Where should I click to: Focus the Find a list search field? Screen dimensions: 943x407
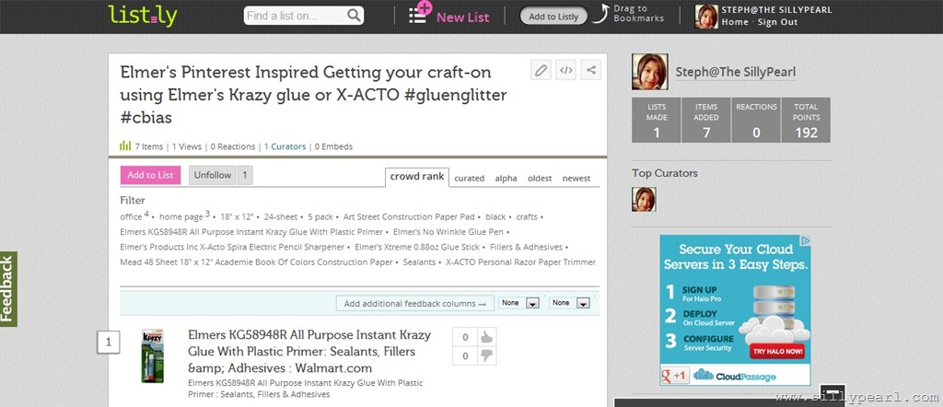[296, 16]
